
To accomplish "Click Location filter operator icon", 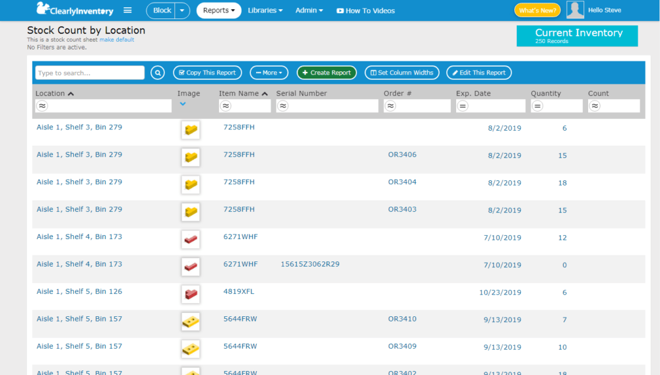I will pos(42,106).
